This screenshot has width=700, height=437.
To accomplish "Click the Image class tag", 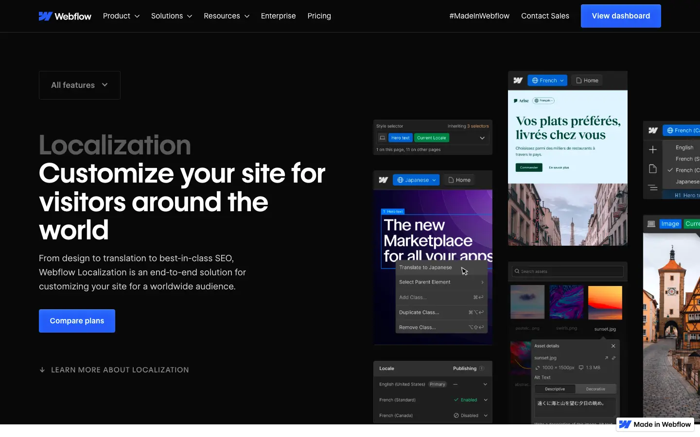I will 670,224.
